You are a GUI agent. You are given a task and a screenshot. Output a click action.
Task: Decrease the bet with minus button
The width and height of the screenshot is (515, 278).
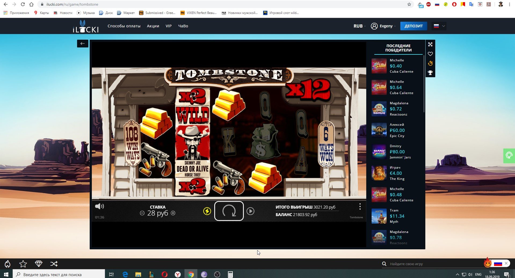coord(142,213)
